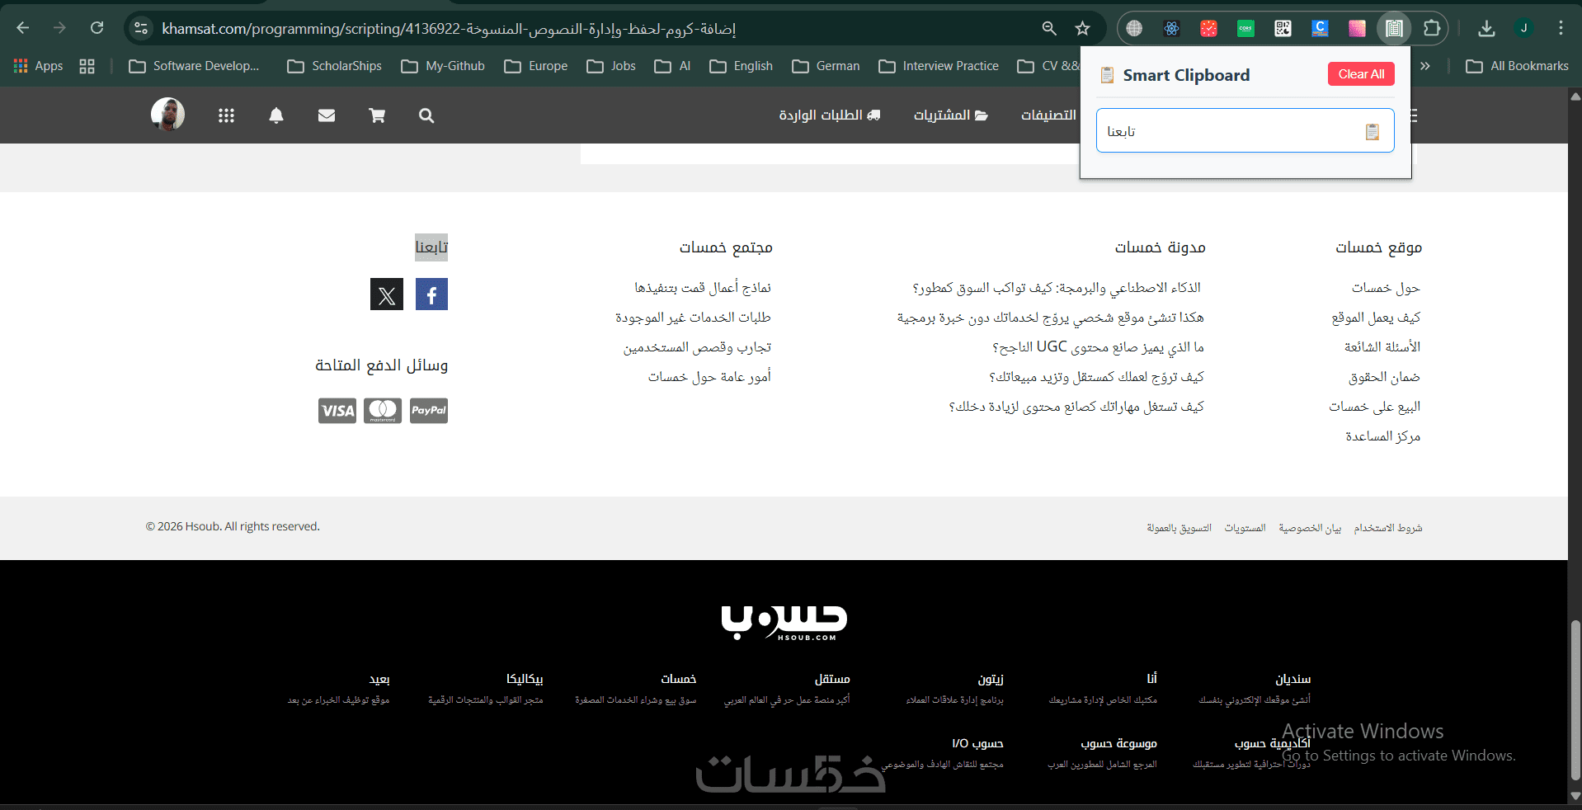Screen dimensions: 1582x810
Task: Open the Software Develop... bookmarks folder
Action: (x=194, y=66)
